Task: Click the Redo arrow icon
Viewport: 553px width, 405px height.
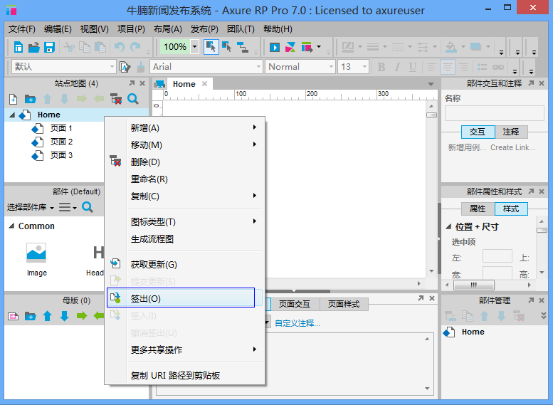Action: pyautogui.click(x=135, y=47)
